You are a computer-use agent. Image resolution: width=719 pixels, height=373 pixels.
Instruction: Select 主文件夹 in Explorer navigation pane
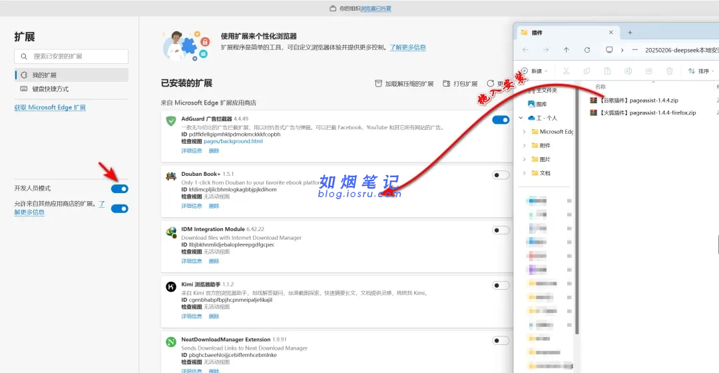pyautogui.click(x=547, y=91)
